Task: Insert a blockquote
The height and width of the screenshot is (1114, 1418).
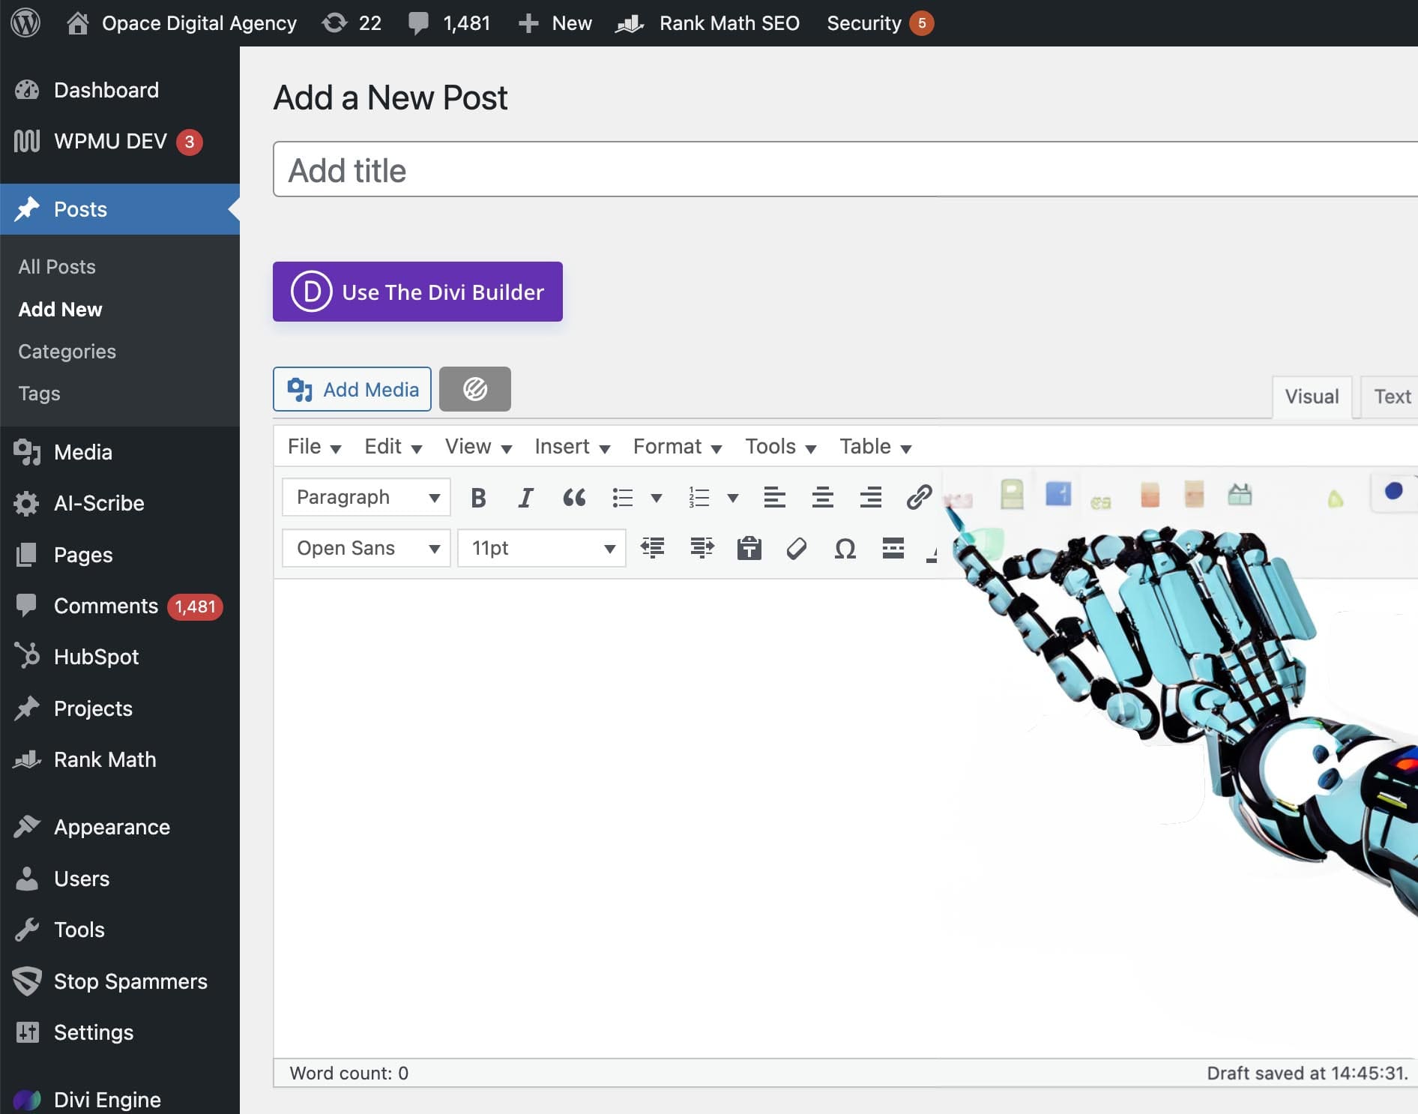Action: point(574,497)
